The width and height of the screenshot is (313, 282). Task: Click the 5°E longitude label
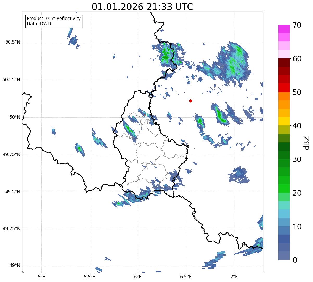(41, 277)
